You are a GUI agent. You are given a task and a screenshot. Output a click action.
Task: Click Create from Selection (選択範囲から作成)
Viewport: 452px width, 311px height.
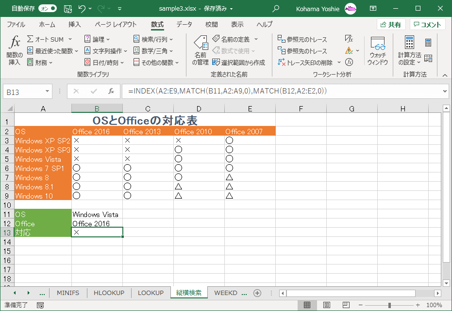[239, 62]
